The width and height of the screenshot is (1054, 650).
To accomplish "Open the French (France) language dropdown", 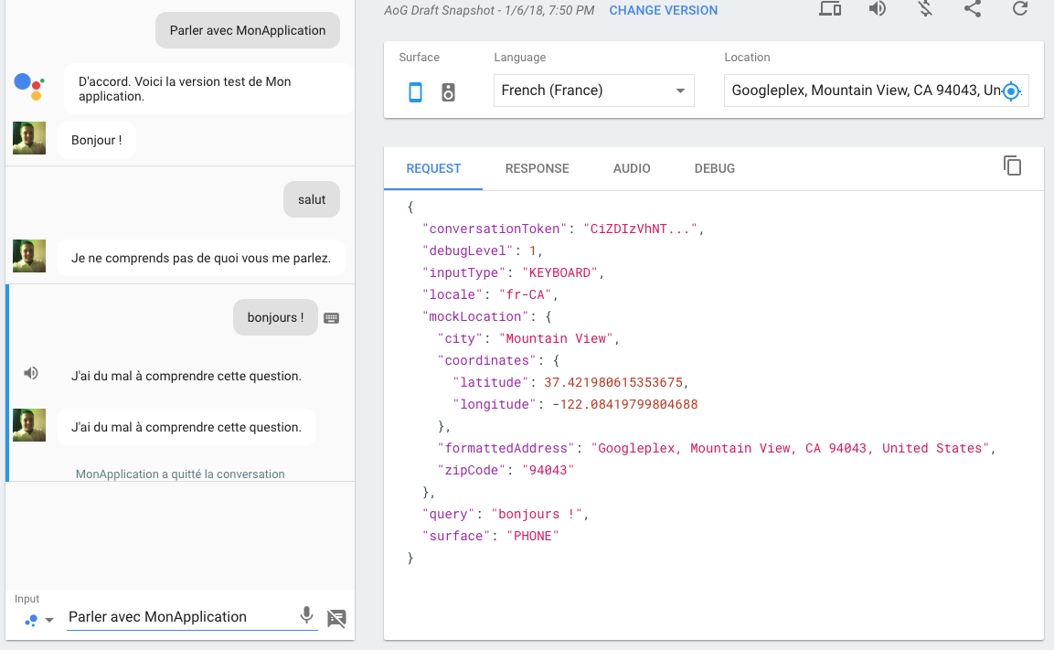I will coord(593,91).
